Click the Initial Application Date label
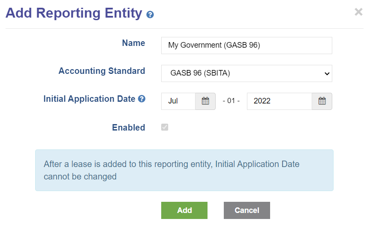Image resolution: width=370 pixels, height=231 pixels. tap(89, 99)
